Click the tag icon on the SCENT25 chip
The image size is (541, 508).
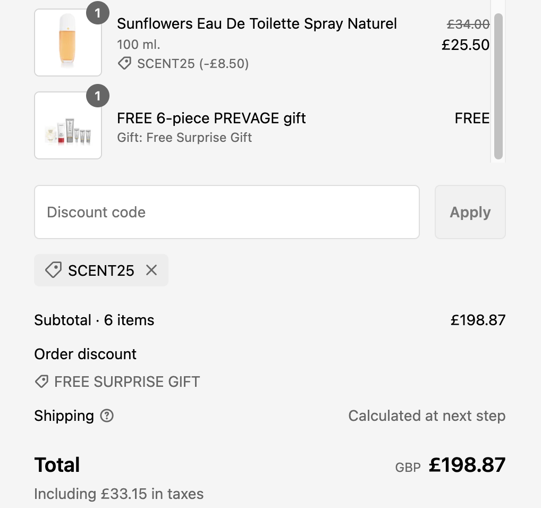53,270
